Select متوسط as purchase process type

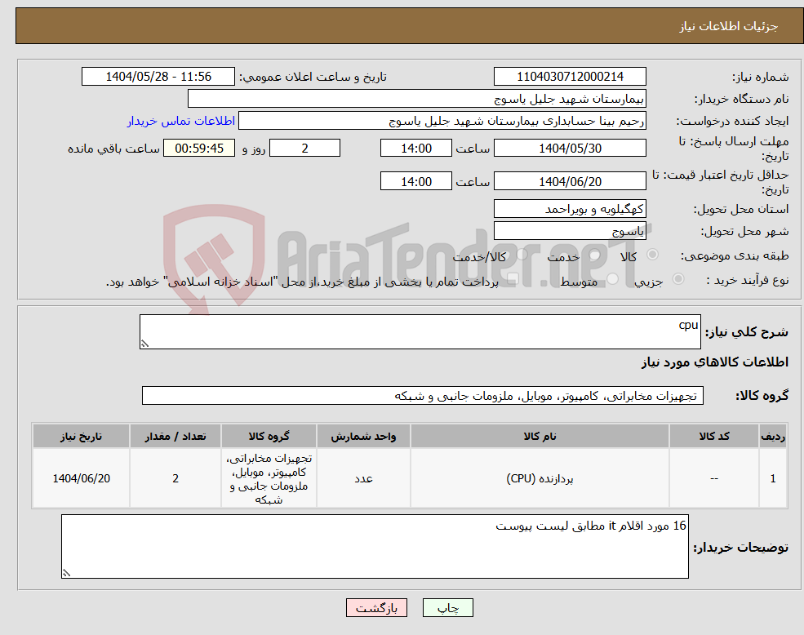pyautogui.click(x=611, y=279)
